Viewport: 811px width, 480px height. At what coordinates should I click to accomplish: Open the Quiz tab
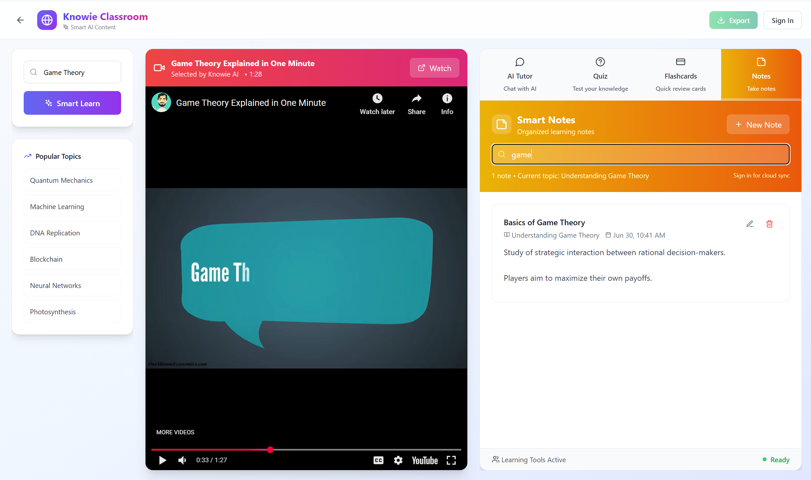[600, 75]
